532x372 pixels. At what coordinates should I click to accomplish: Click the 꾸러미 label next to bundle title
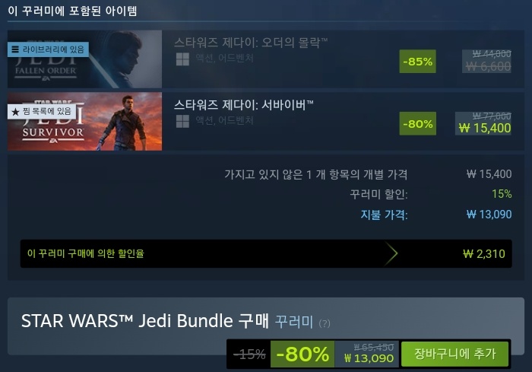pyautogui.click(x=294, y=321)
